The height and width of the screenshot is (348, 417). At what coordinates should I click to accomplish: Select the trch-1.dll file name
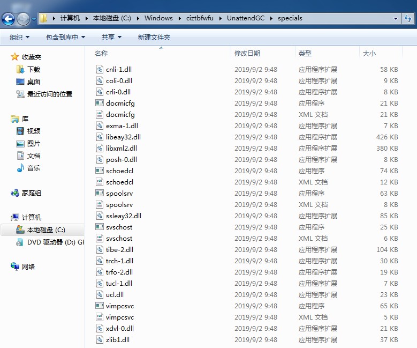click(x=119, y=261)
